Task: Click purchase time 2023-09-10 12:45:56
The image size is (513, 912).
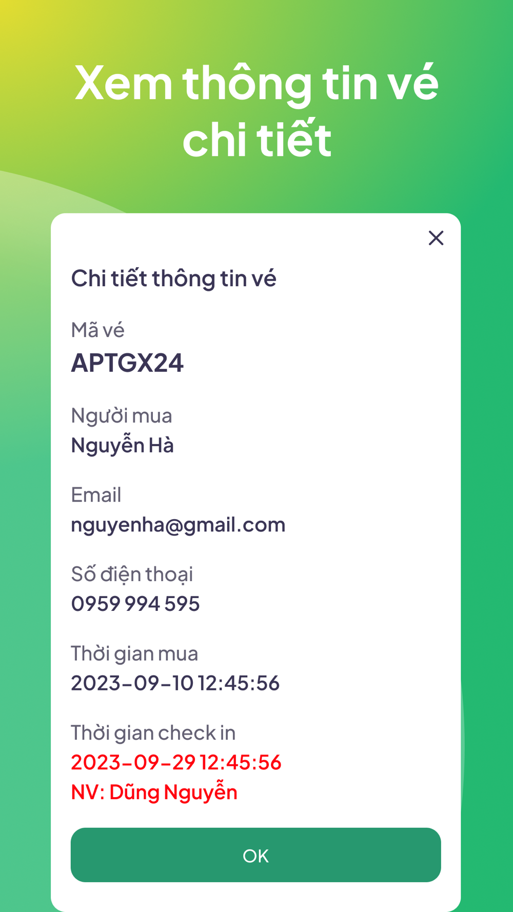Action: point(175,683)
